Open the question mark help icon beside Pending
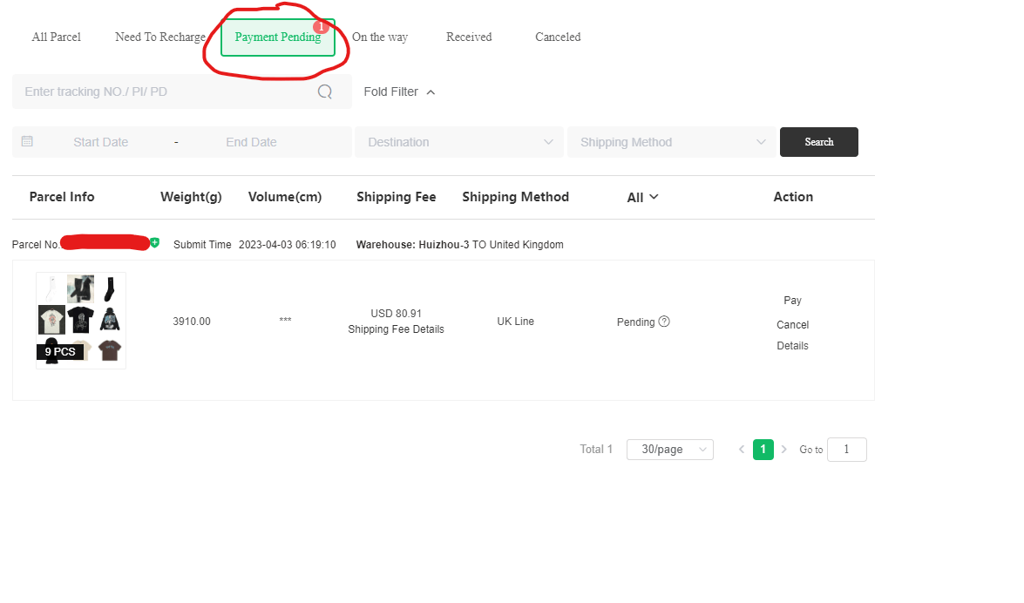The image size is (1024, 603). tap(664, 322)
